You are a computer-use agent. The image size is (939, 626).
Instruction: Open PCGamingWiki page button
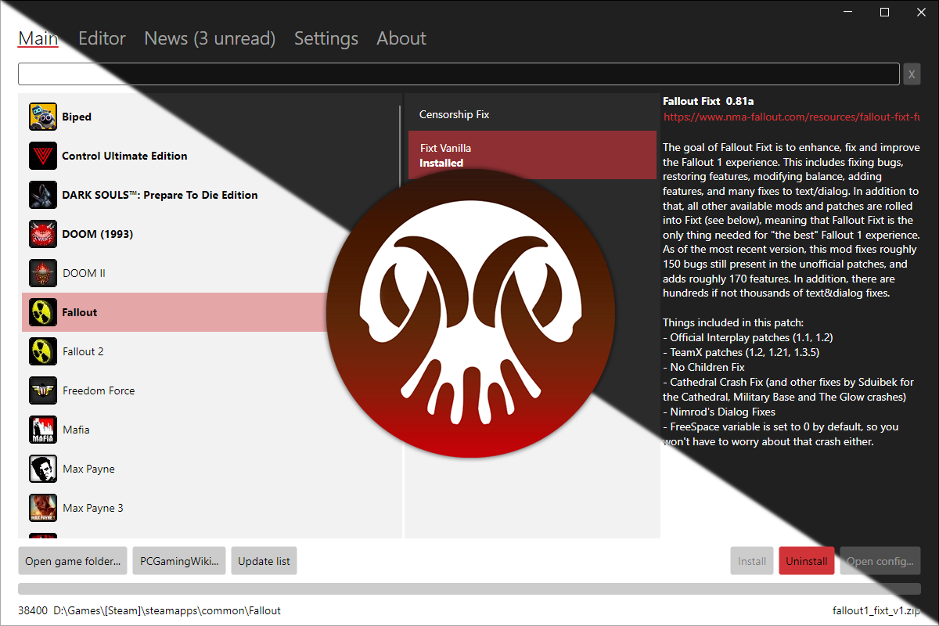pos(179,561)
